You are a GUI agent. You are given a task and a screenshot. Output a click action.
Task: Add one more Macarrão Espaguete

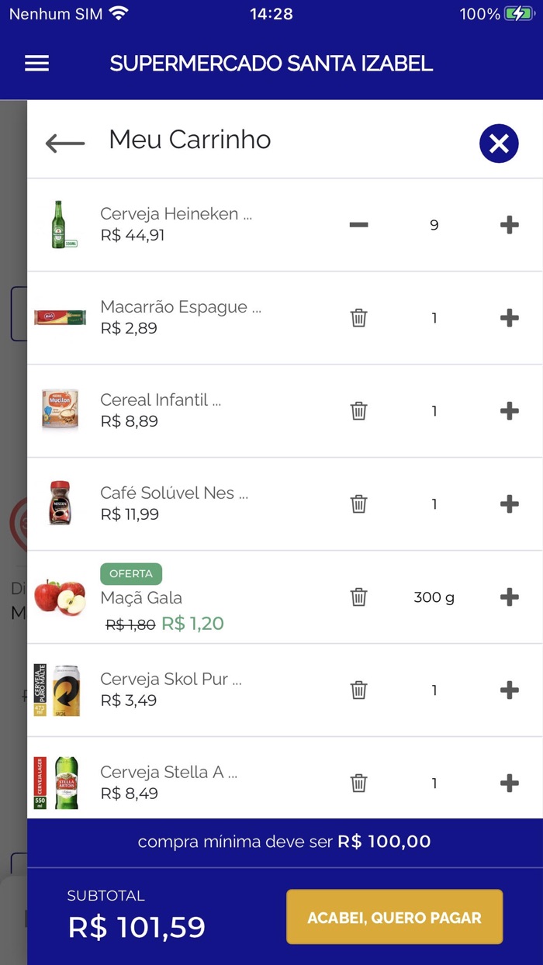point(509,318)
